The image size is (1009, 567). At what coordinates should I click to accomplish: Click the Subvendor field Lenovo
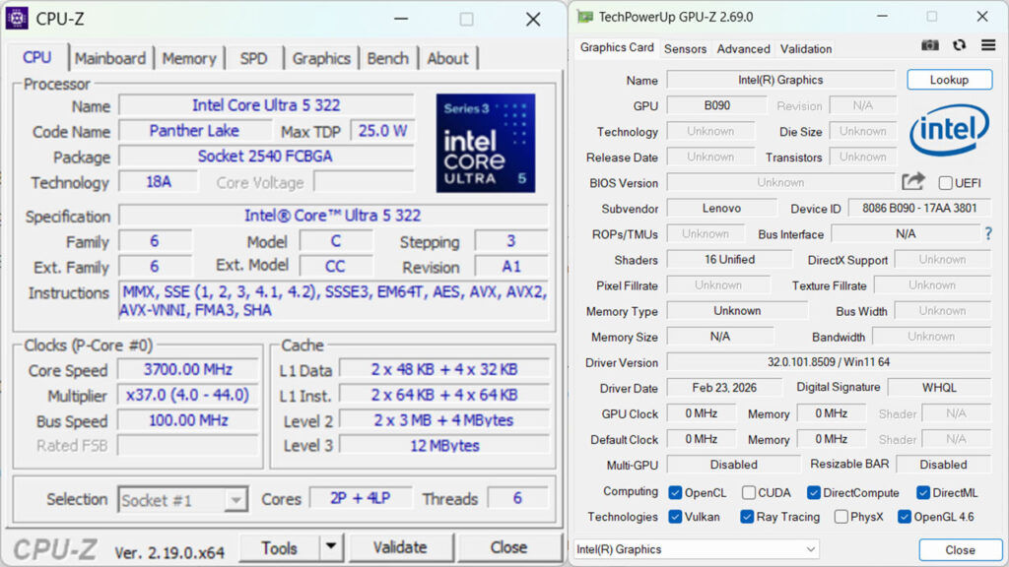point(721,209)
